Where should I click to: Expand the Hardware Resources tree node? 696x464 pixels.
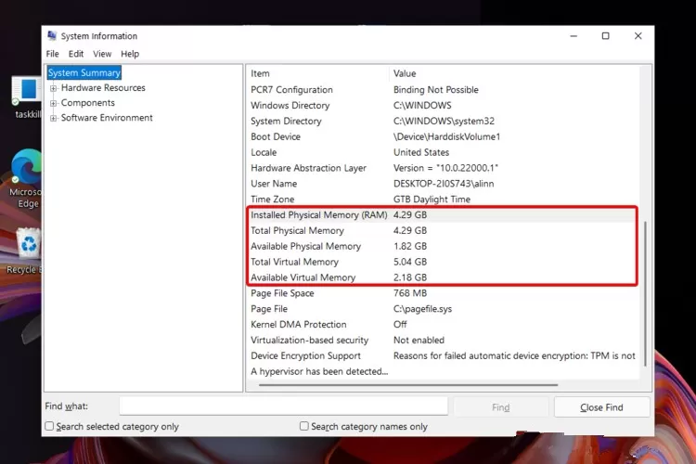(53, 88)
